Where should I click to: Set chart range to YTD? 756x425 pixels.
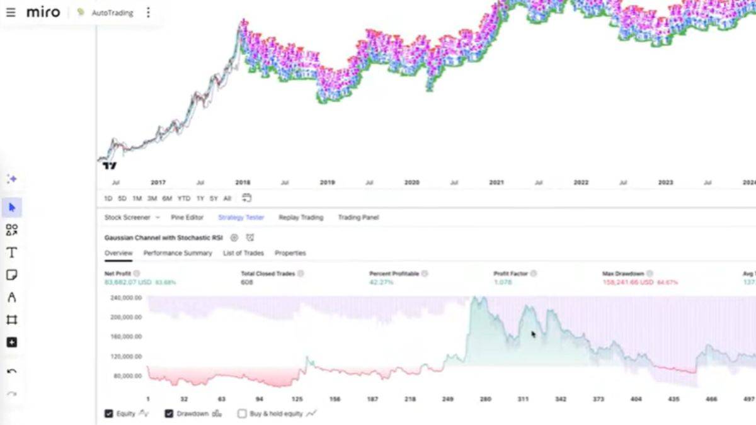coord(183,198)
